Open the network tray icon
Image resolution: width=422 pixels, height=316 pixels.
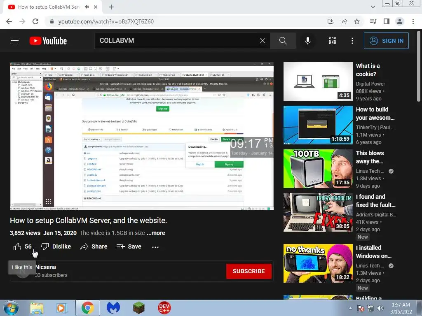tap(370, 308)
